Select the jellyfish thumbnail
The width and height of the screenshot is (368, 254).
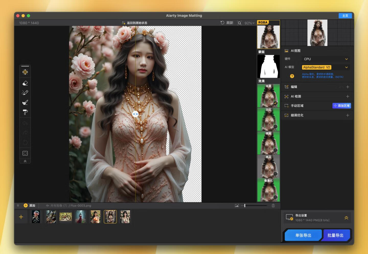tap(36, 217)
